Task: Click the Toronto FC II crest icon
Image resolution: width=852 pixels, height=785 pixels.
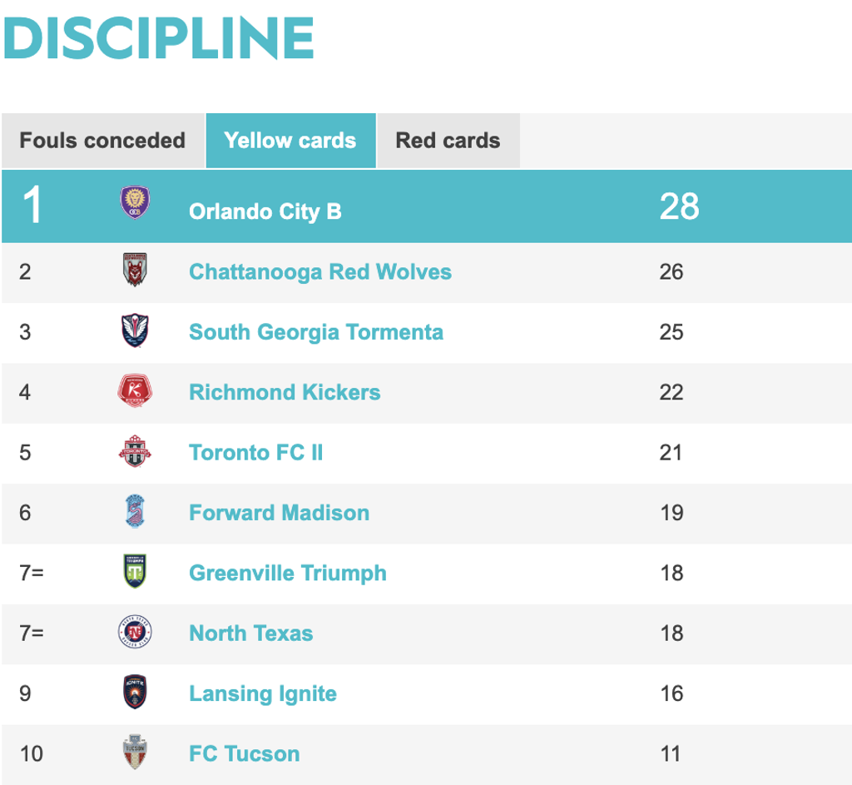Action: (x=135, y=451)
